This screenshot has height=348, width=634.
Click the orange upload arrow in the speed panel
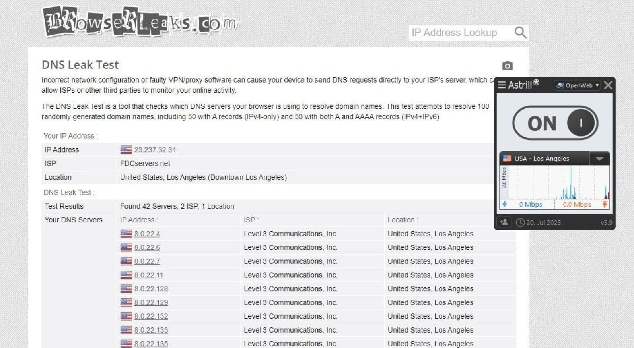click(x=605, y=204)
